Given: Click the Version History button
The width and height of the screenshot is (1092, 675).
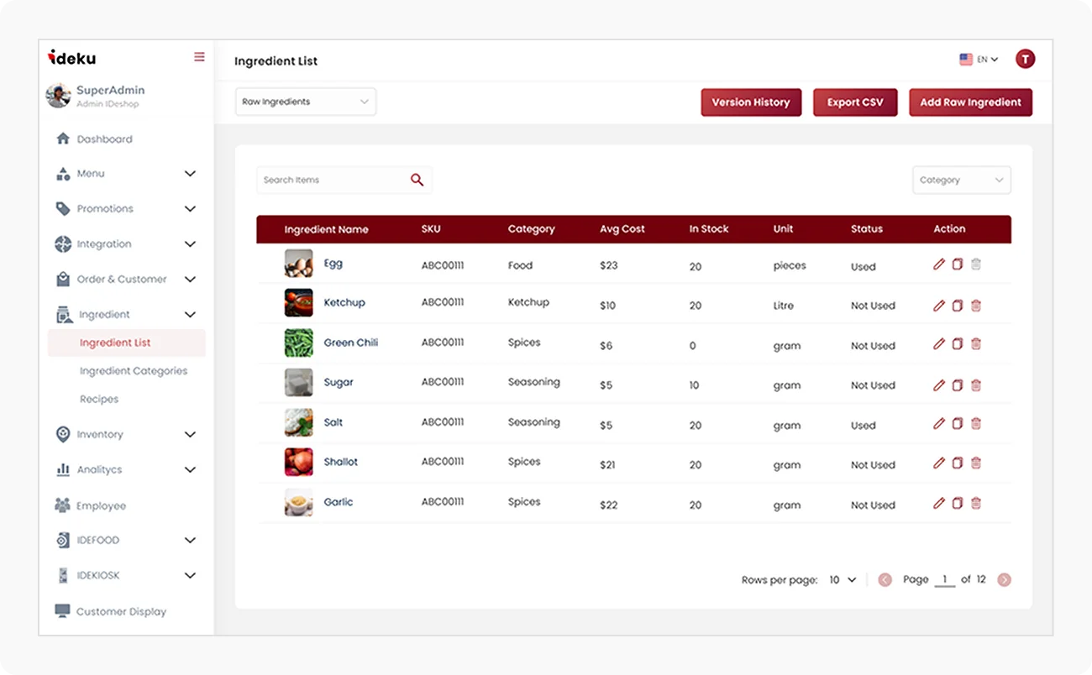Looking at the screenshot, I should coord(751,102).
